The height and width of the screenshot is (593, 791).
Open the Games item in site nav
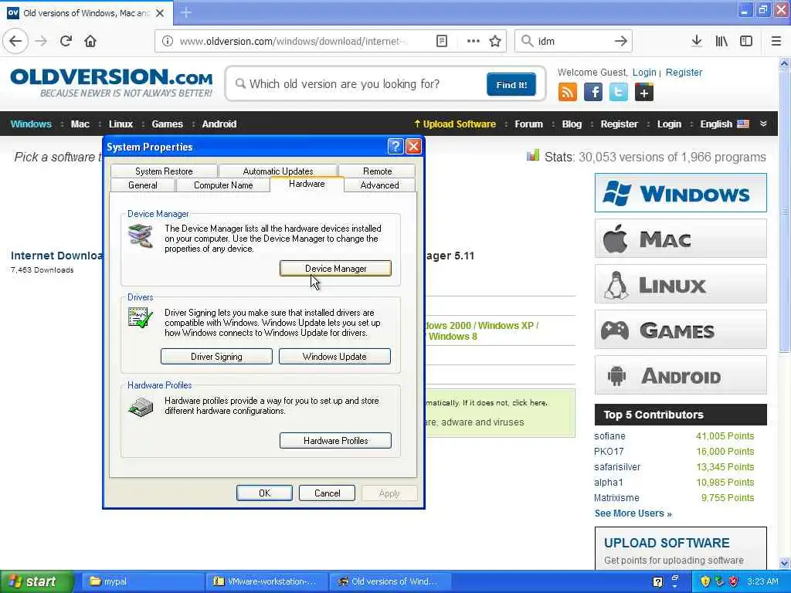click(167, 124)
